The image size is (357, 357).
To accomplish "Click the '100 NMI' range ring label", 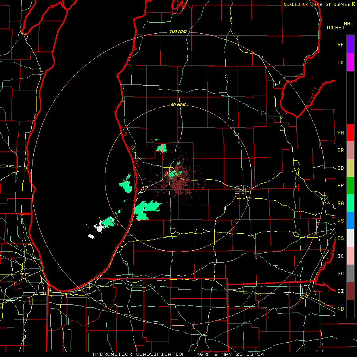I will pos(178,31).
